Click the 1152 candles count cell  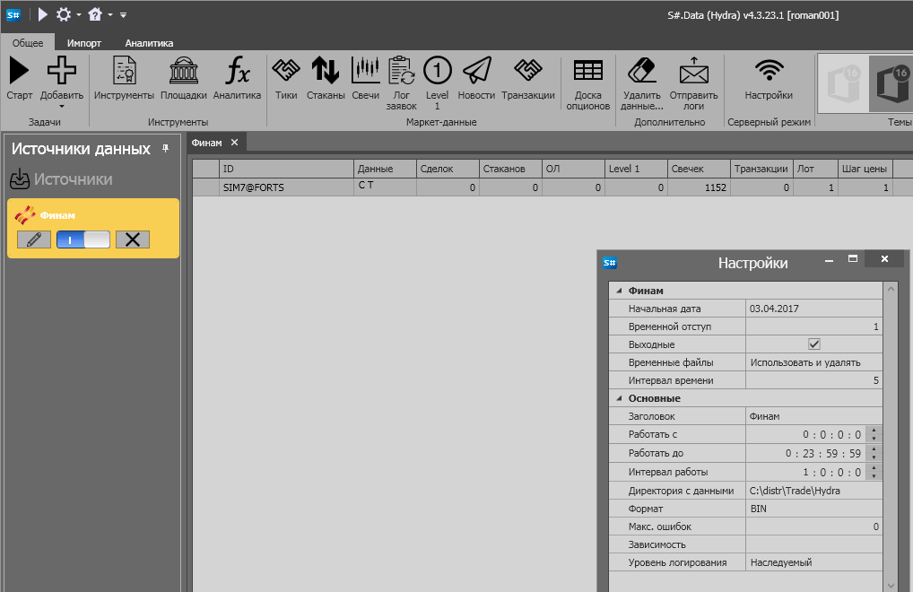(x=699, y=187)
